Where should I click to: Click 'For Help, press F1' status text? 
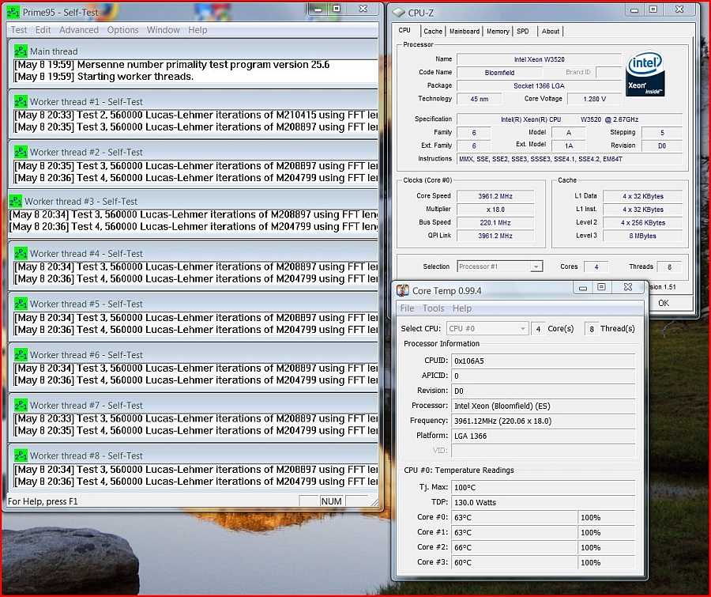click(43, 501)
